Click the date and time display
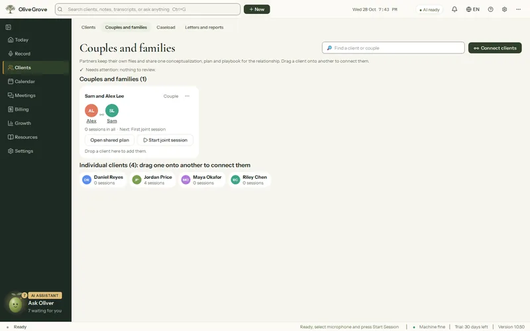 coord(374,9)
